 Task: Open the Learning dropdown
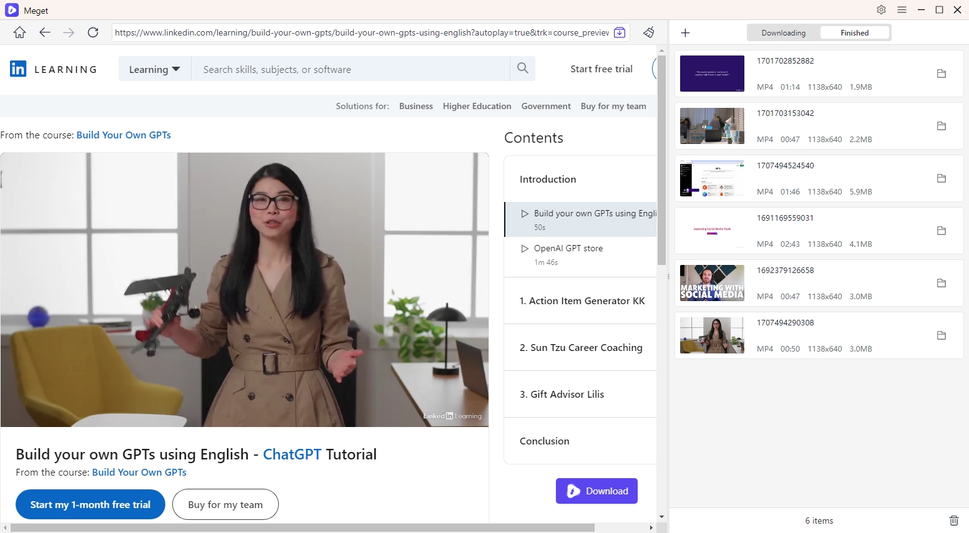click(x=155, y=69)
